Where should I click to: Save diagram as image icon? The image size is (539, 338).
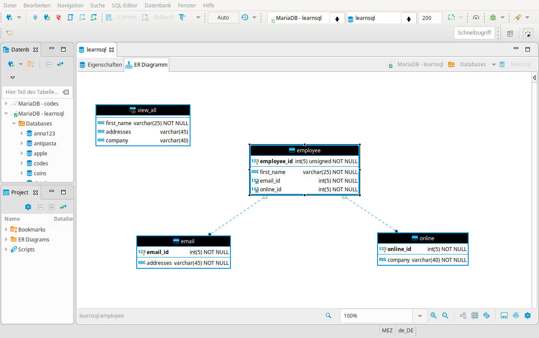coord(504,315)
